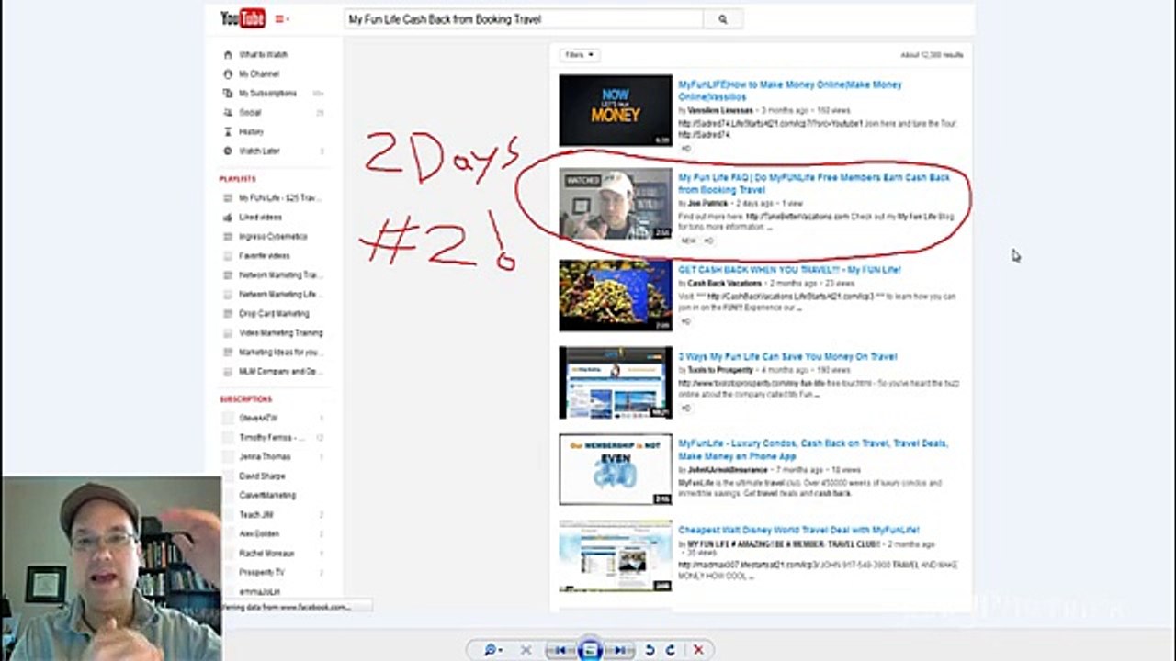Open What to Watch in sidebar

(264, 55)
